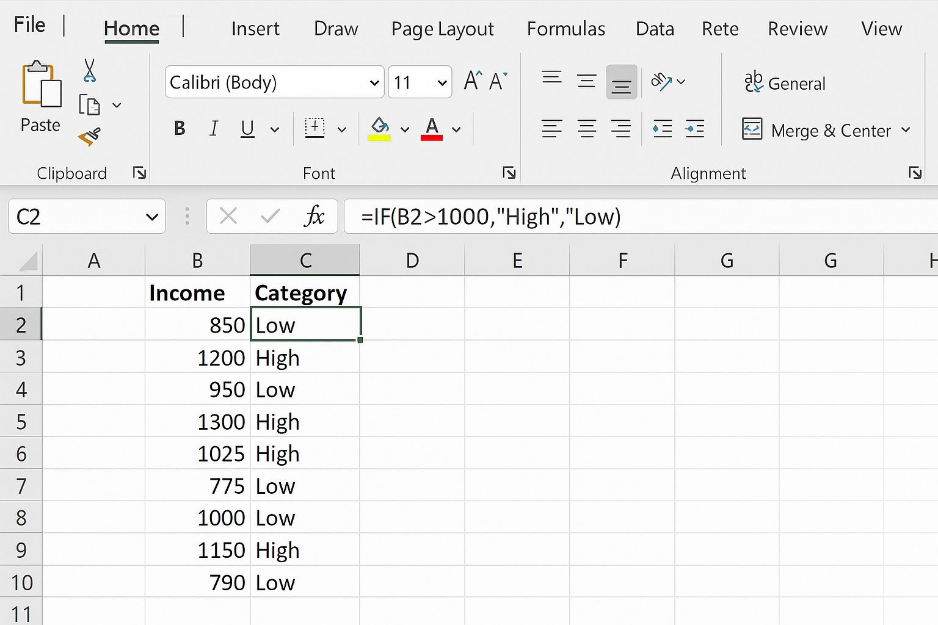
Task: Open the Name Box C2 dropdown
Action: 152,217
